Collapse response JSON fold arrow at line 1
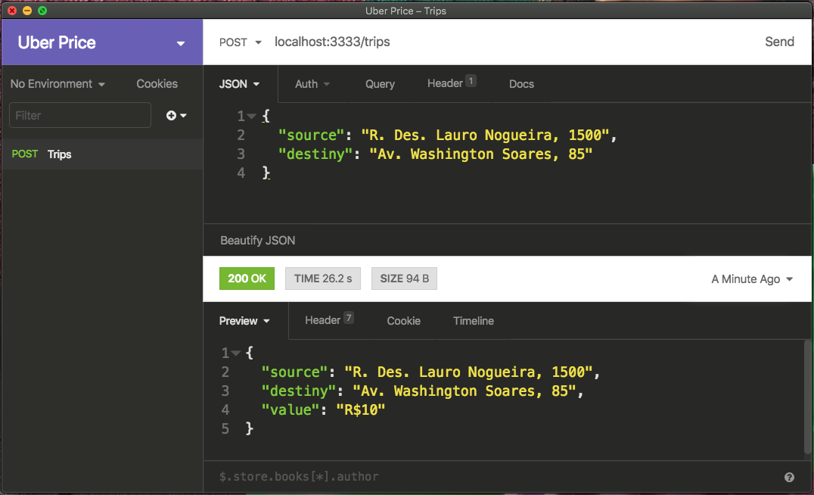Screen dimensions: 814x495 [x=236, y=353]
